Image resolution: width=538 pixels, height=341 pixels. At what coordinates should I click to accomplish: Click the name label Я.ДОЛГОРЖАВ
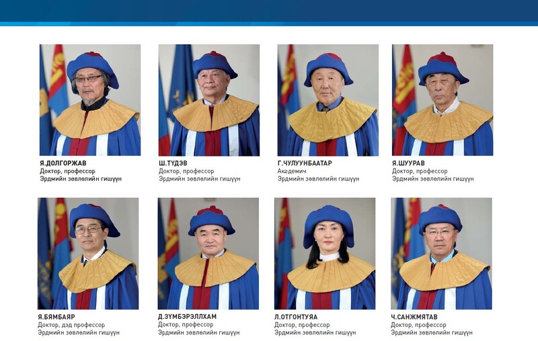click(63, 163)
